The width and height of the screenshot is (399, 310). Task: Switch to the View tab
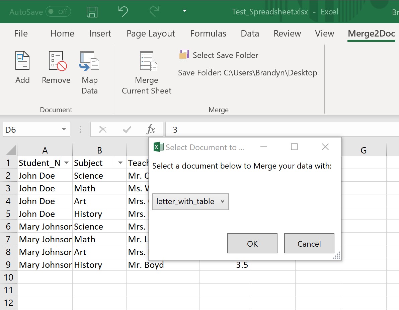click(324, 34)
